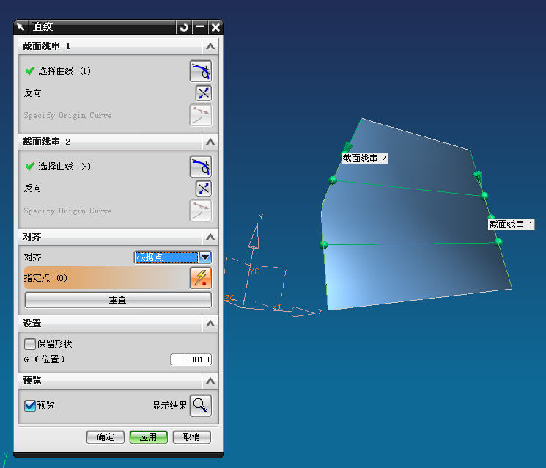Click the reverse direction icon for 截面线串 2
This screenshot has height=468, width=546.
pos(203,189)
